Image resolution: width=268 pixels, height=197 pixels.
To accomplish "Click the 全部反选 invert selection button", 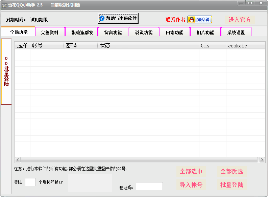I will tap(232, 171).
